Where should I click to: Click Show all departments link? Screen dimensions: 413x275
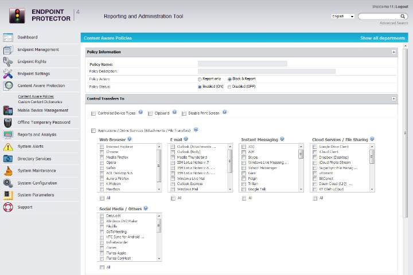(x=383, y=38)
